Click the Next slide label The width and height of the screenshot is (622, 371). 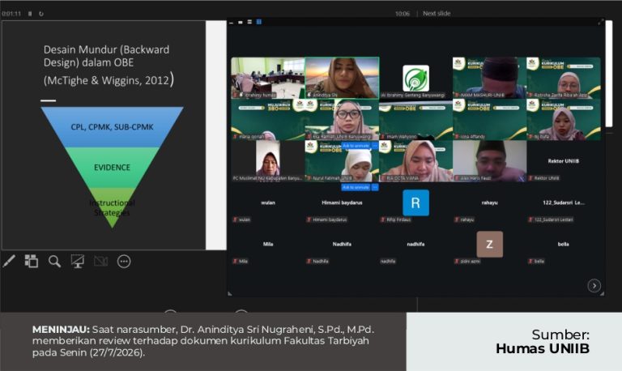(x=437, y=14)
